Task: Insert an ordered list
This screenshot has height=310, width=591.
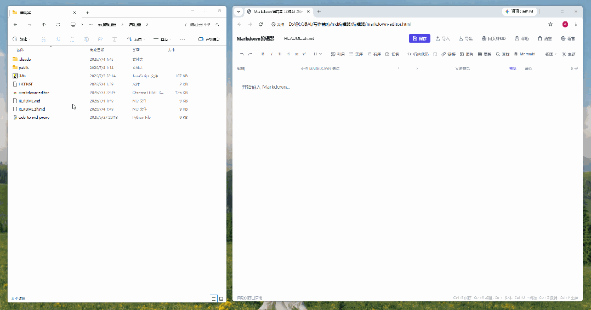Action: (374, 54)
